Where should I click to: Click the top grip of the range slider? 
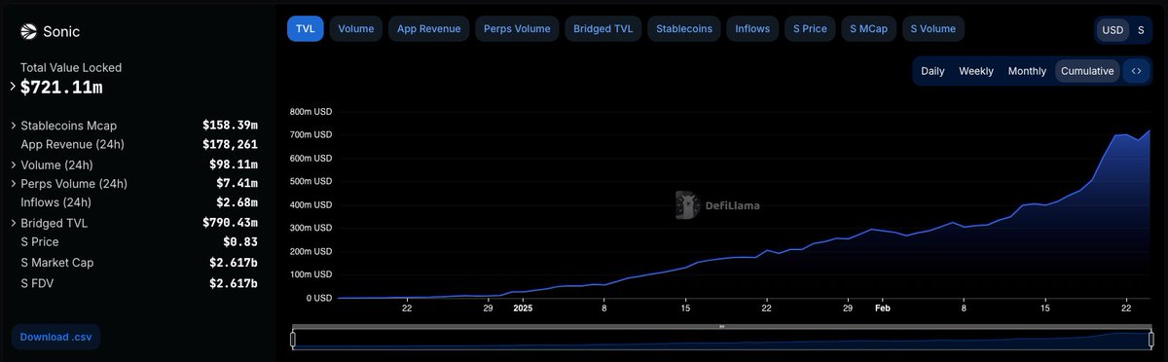click(721, 327)
